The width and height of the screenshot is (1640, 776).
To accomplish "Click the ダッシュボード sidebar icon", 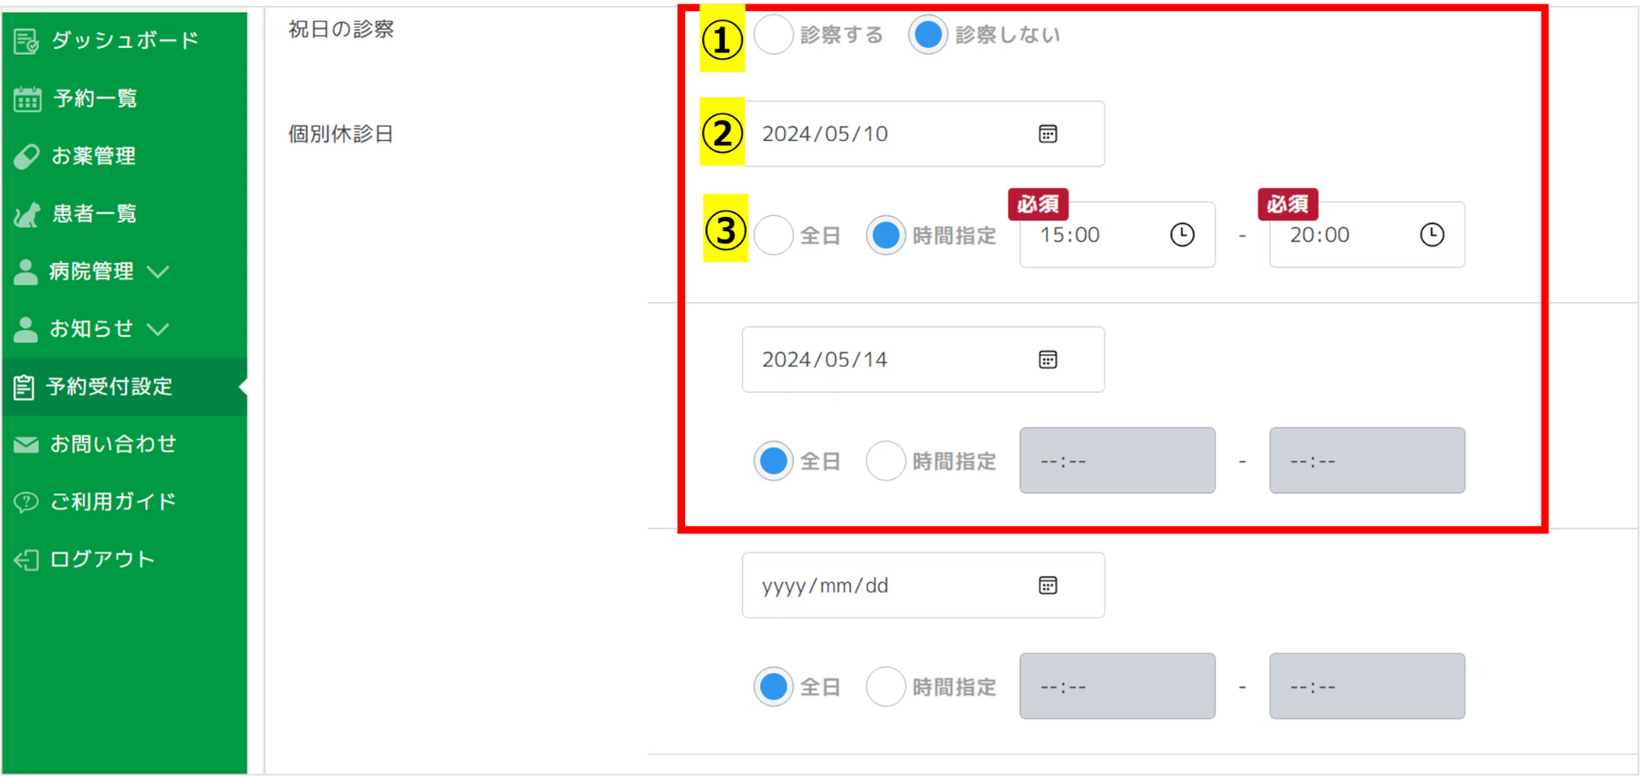I will [26, 41].
